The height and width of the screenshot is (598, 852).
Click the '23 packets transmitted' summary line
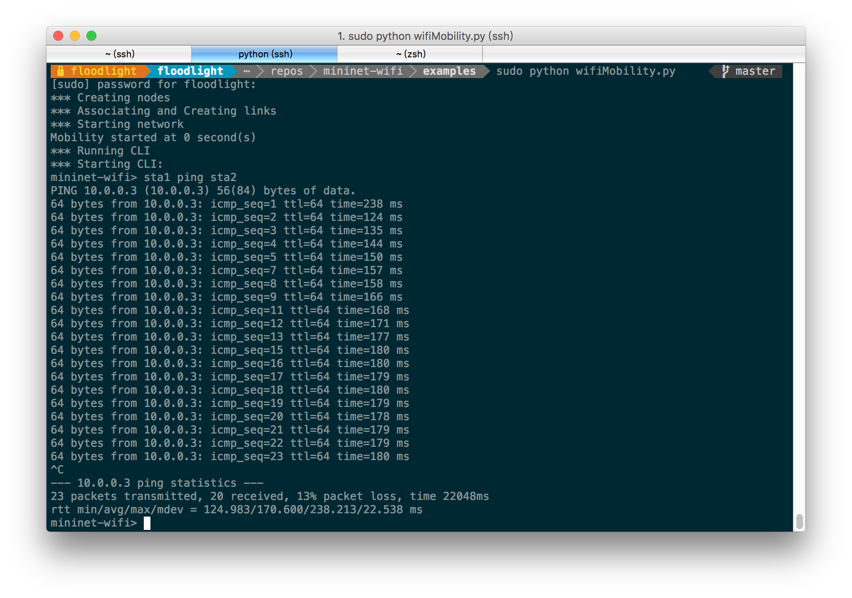point(270,496)
